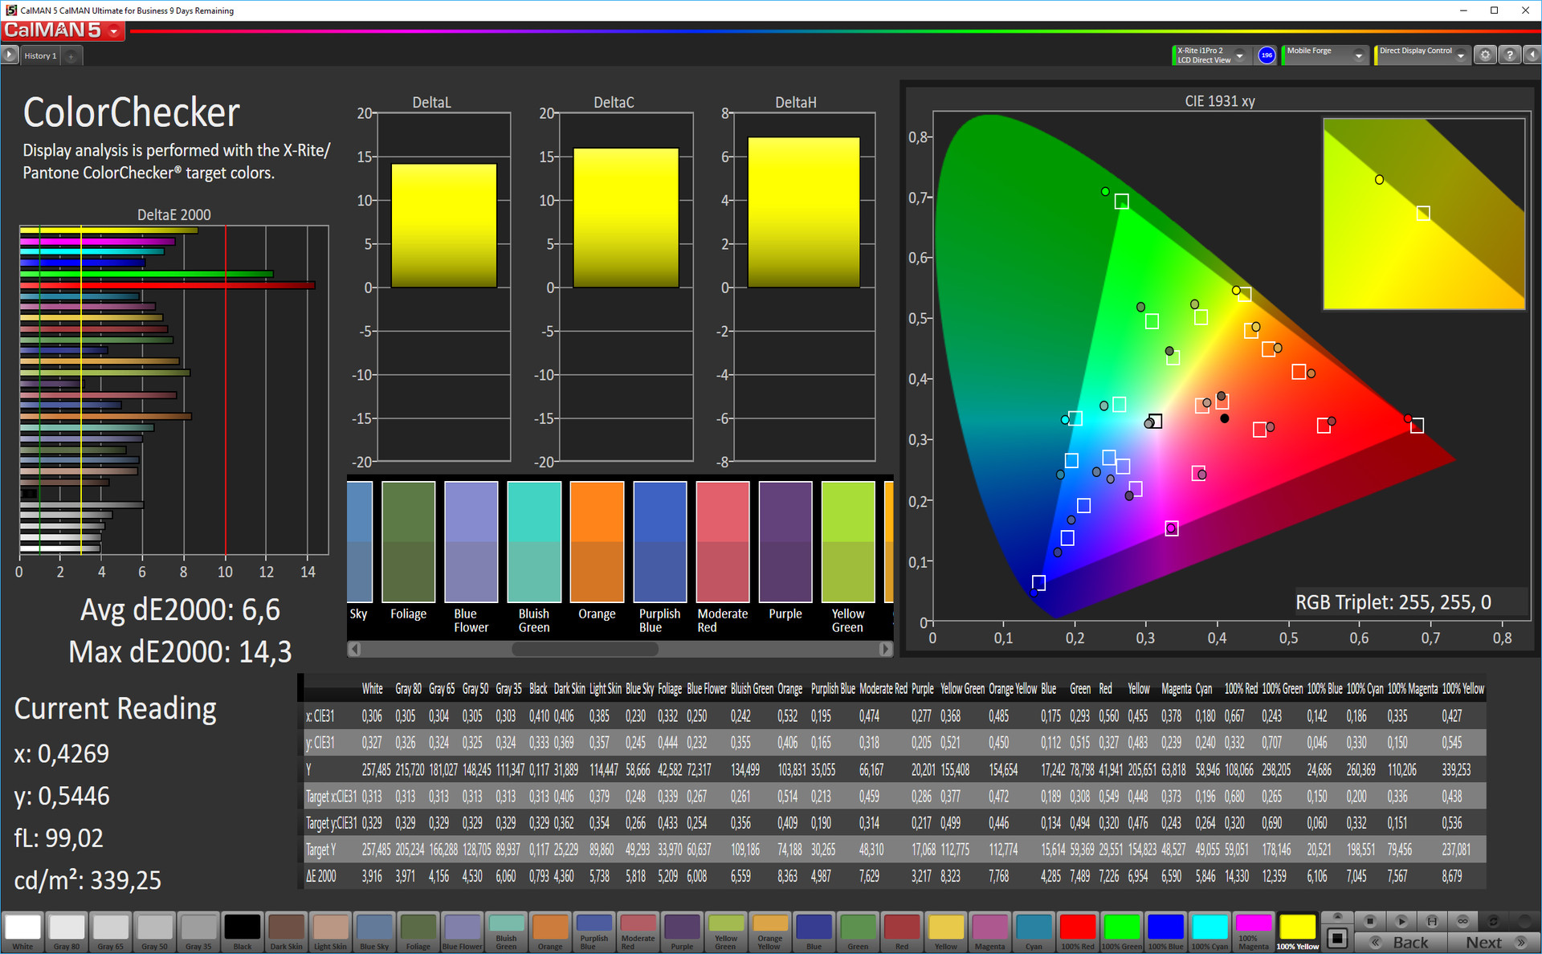Image resolution: width=1542 pixels, height=954 pixels.
Task: Click the blue 196 meter indicator
Action: [1267, 55]
